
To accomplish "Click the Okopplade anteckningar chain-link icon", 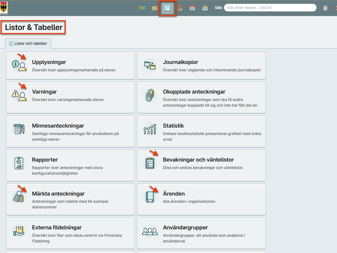I will [x=150, y=95].
